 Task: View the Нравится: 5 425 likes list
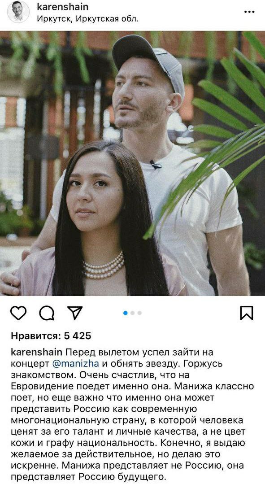pyautogui.click(x=51, y=336)
